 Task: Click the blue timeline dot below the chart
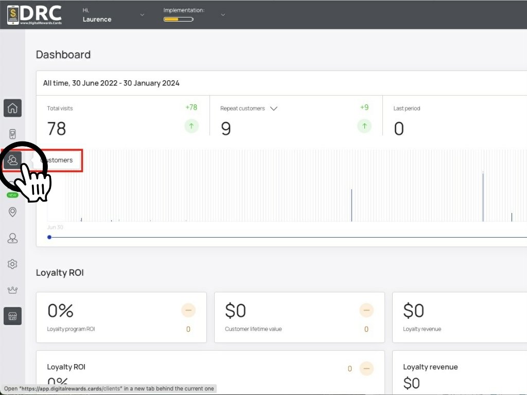point(49,237)
